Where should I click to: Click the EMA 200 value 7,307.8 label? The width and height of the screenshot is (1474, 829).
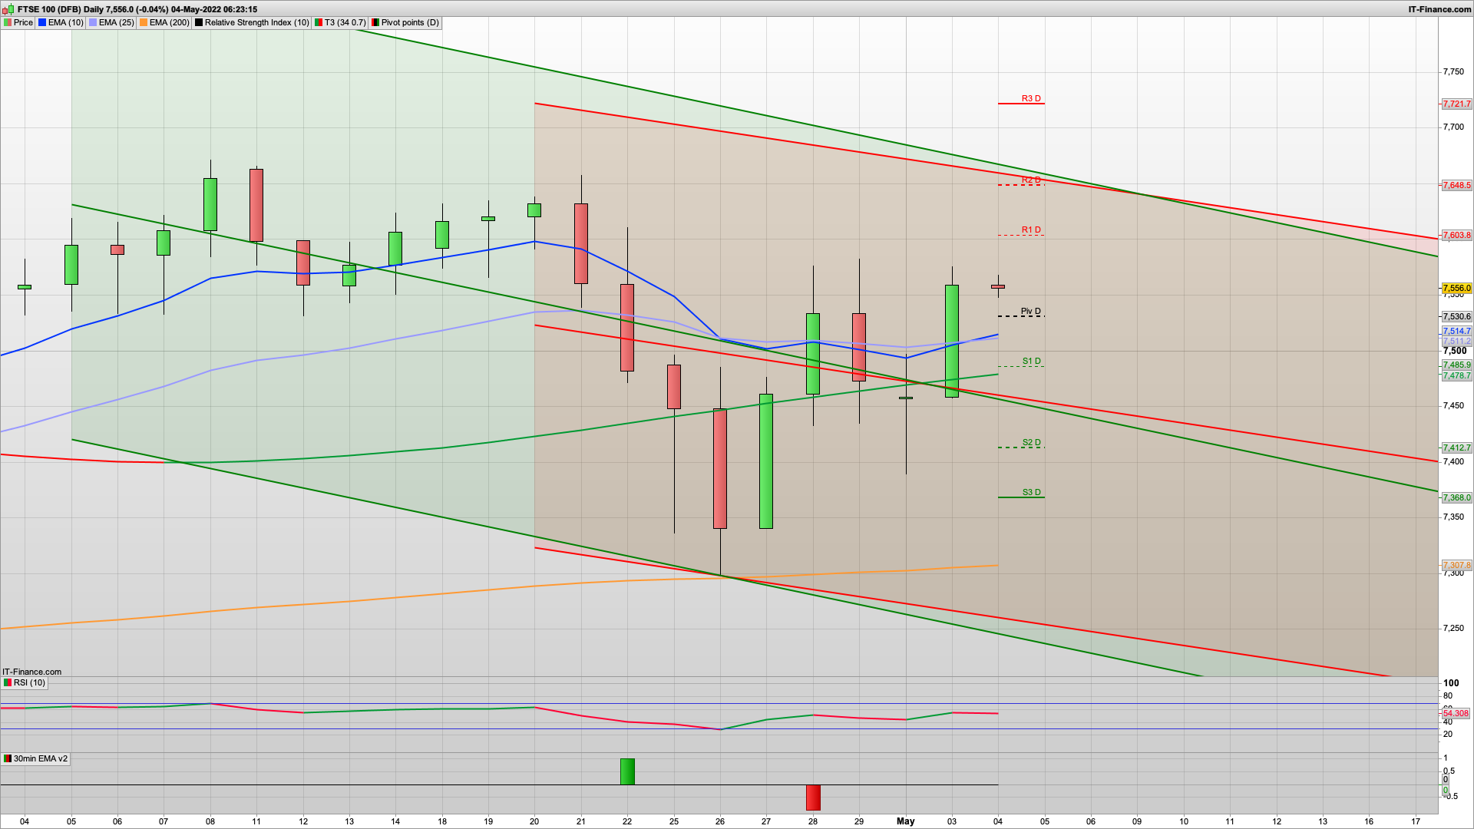click(x=1456, y=565)
